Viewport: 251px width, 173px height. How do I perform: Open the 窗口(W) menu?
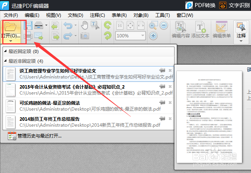click(x=185, y=15)
